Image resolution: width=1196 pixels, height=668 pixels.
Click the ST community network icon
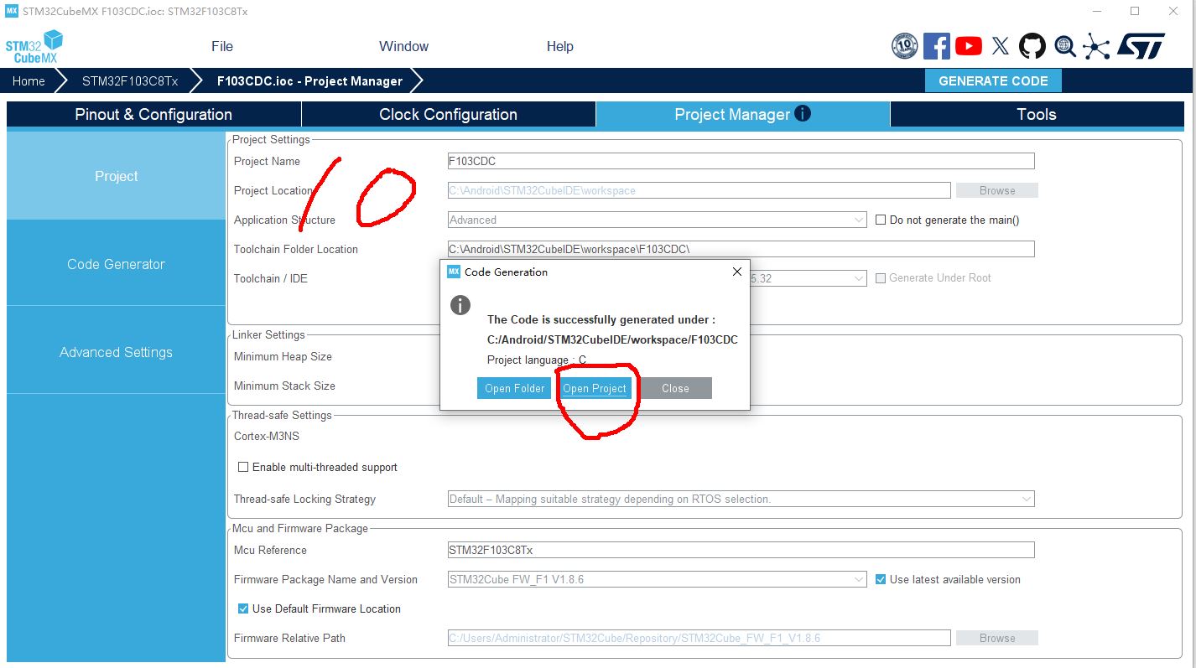pyautogui.click(x=1095, y=46)
